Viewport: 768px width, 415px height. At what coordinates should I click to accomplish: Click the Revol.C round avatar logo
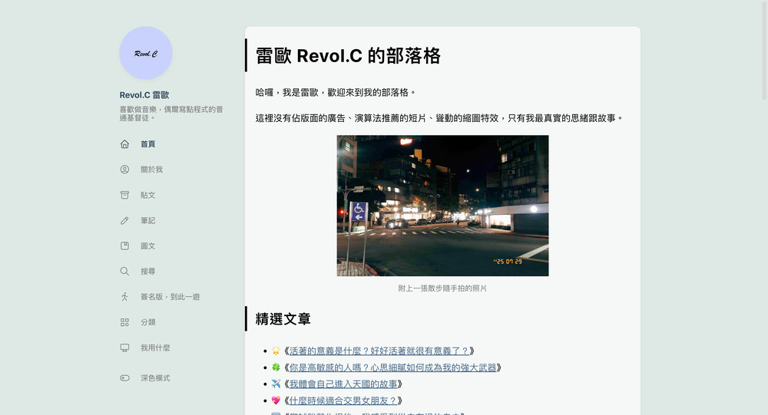(x=146, y=54)
